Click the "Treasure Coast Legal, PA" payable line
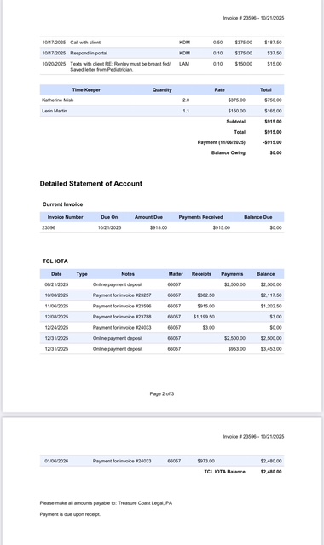This screenshot has width=324, height=545. tap(106, 503)
